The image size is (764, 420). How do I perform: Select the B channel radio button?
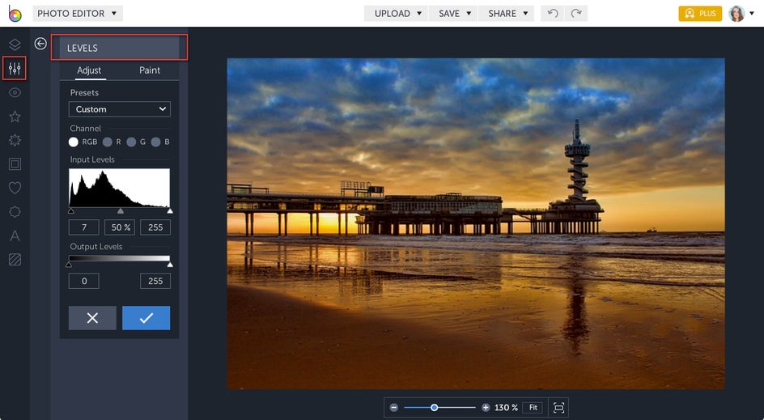[155, 142]
